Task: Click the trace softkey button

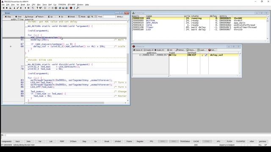Action: [x=18, y=141]
